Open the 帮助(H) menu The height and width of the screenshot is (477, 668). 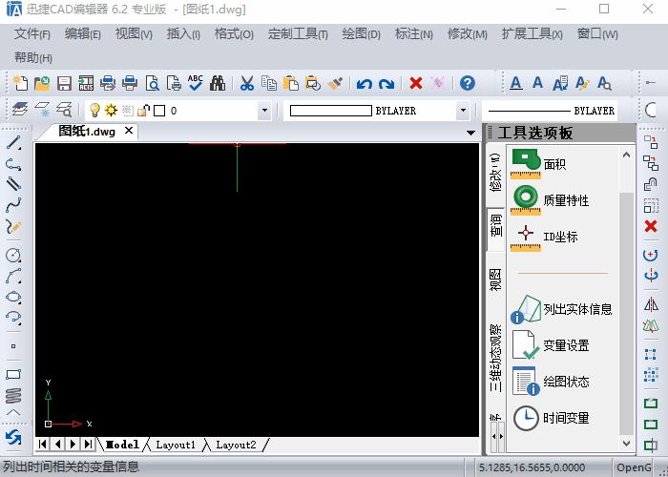[33, 57]
